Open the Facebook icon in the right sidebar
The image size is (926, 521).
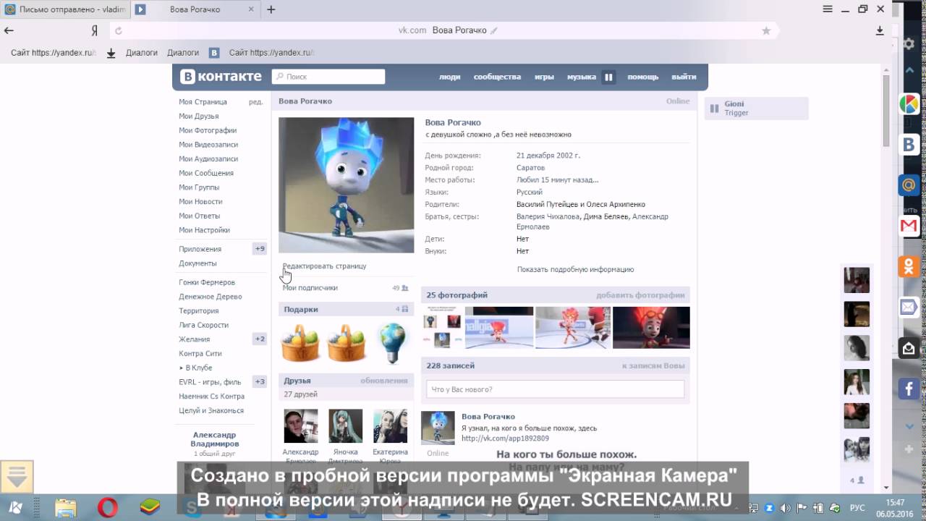pyautogui.click(x=909, y=389)
